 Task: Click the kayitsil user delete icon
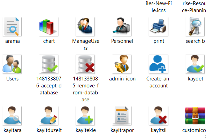tap(158, 116)
